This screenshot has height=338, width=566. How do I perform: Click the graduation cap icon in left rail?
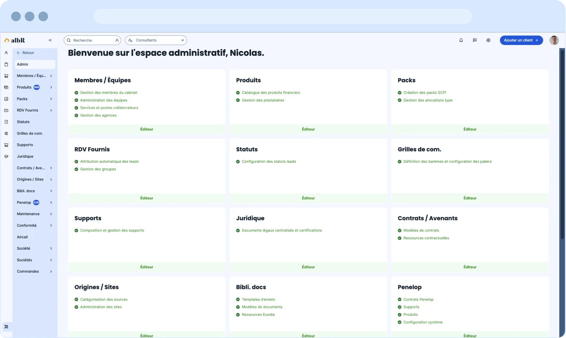[x=6, y=157]
